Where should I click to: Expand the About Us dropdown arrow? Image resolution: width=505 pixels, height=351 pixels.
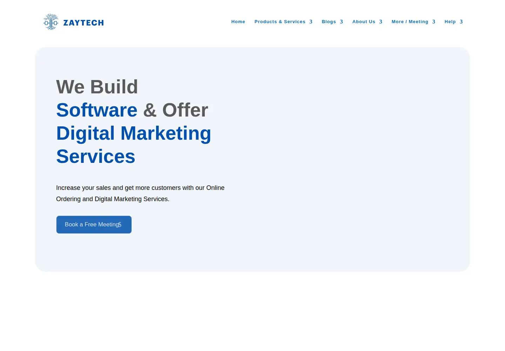[x=381, y=22]
